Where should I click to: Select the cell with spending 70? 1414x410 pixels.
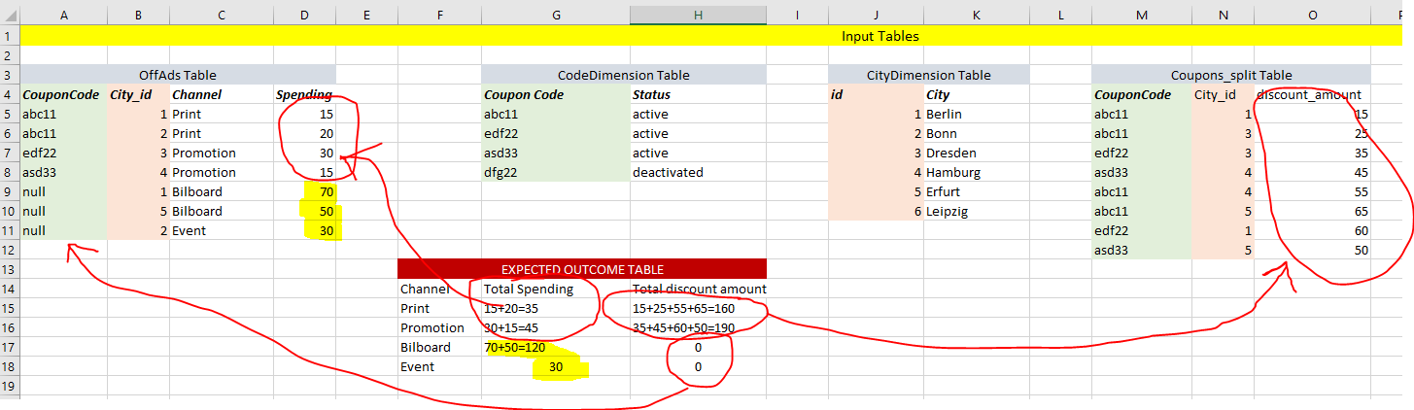[304, 191]
